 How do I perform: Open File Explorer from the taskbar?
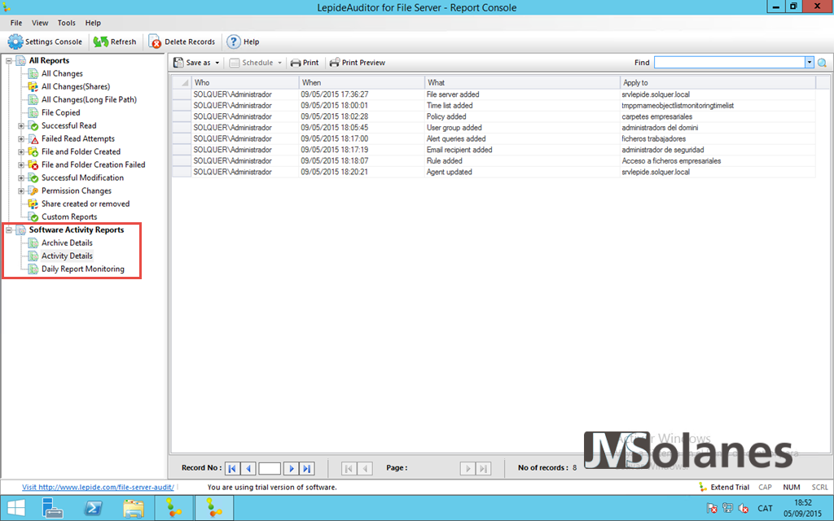pos(133,508)
